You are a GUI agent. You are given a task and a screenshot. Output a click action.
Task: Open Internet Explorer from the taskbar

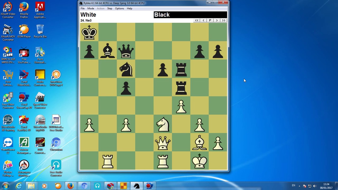[x=19, y=186]
